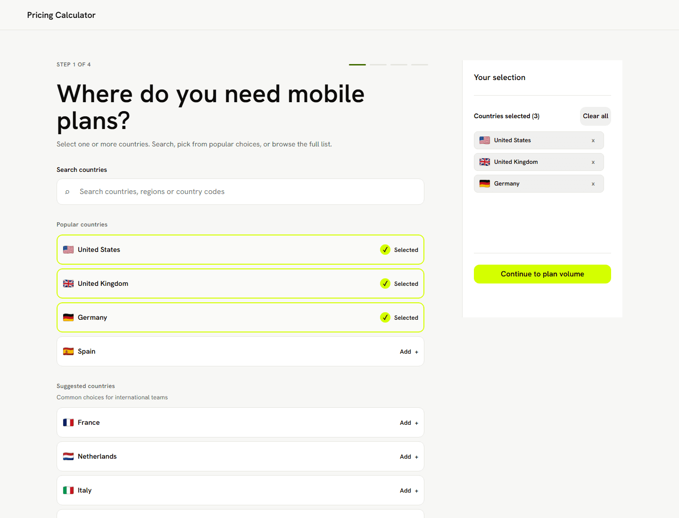679x518 pixels.
Task: Click the Italy flag icon
Action: pyautogui.click(x=68, y=490)
